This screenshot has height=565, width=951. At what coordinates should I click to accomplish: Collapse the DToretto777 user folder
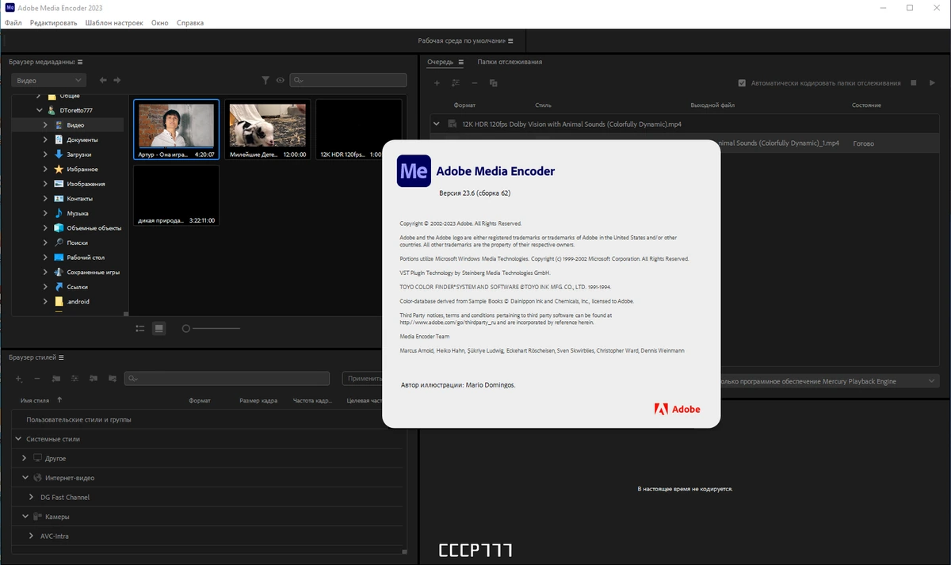click(39, 110)
